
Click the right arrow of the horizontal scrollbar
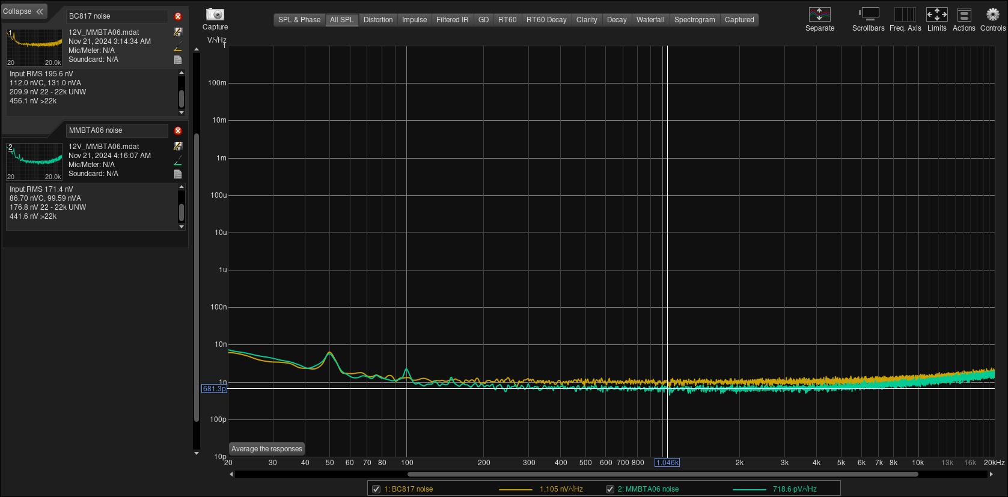click(991, 474)
